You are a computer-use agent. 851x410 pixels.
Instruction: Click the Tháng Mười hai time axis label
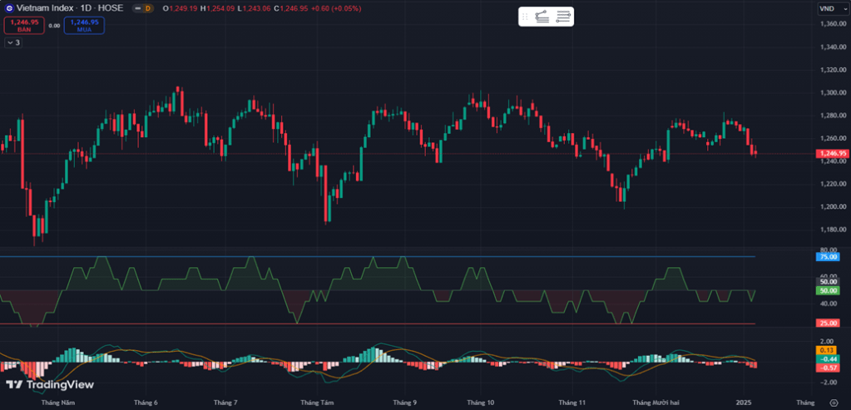pos(656,403)
